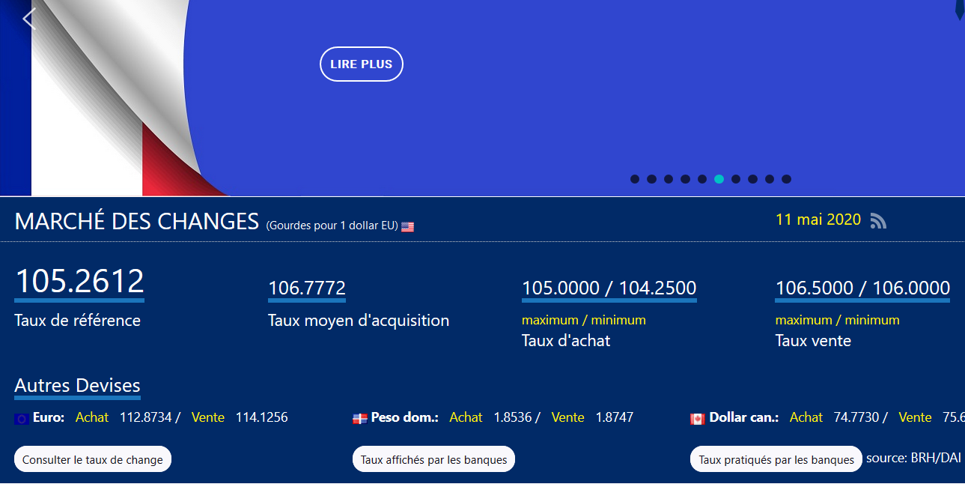Screen dimensions: 965x487
Task: Go to the previous carousel slide arrow
Action: [x=28, y=19]
